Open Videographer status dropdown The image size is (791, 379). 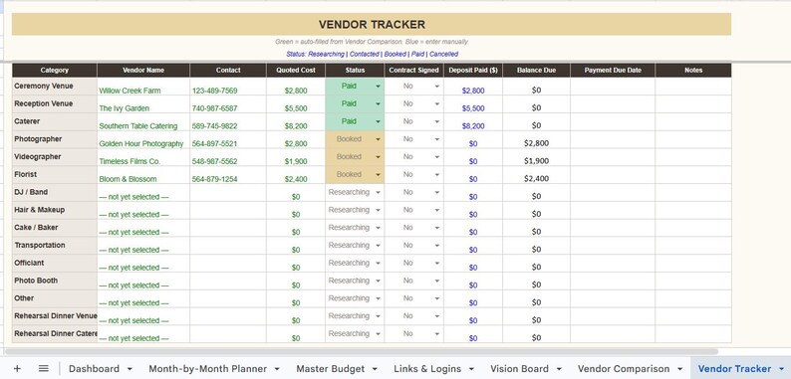point(378,157)
